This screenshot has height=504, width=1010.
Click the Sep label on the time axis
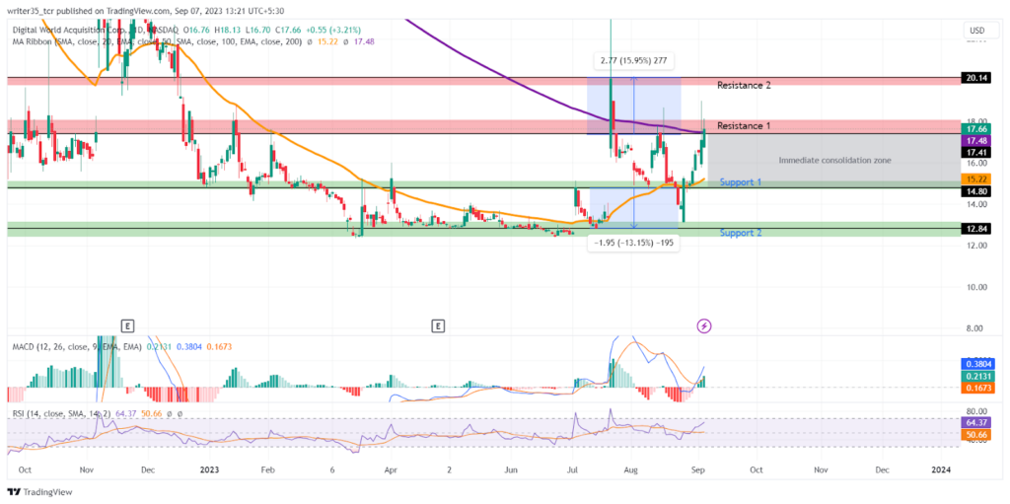pyautogui.click(x=696, y=469)
